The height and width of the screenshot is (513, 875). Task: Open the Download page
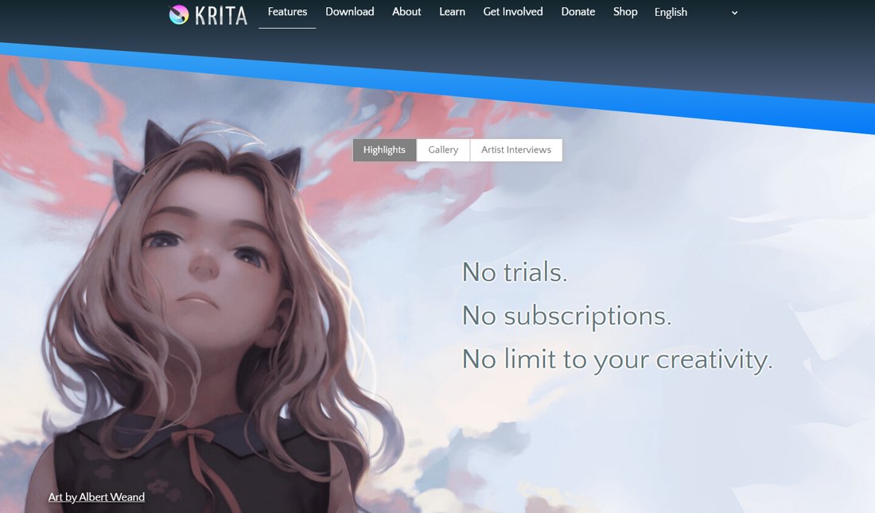(x=350, y=12)
